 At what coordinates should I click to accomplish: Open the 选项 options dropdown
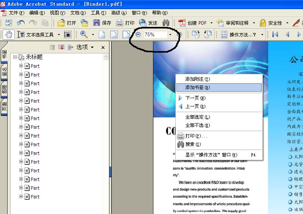[x=85, y=47]
